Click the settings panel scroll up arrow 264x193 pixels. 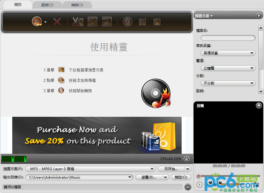tap(261, 28)
